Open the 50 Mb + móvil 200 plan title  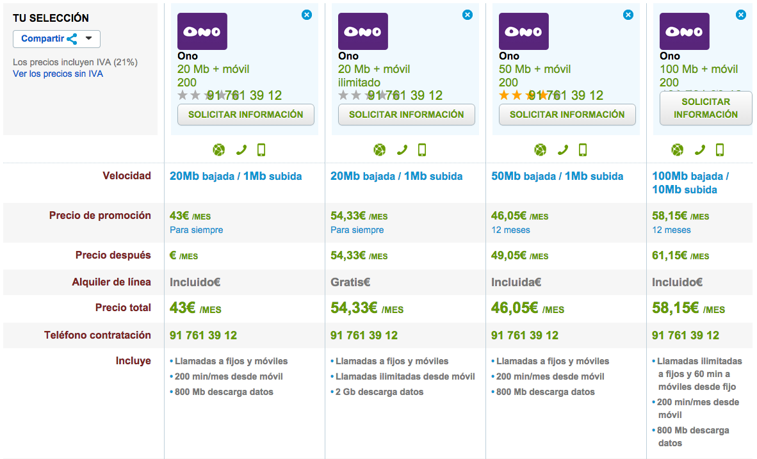pos(535,76)
